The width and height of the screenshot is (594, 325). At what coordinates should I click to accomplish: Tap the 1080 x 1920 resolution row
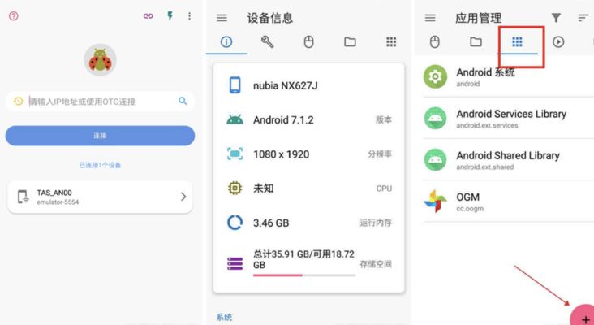[308, 154]
